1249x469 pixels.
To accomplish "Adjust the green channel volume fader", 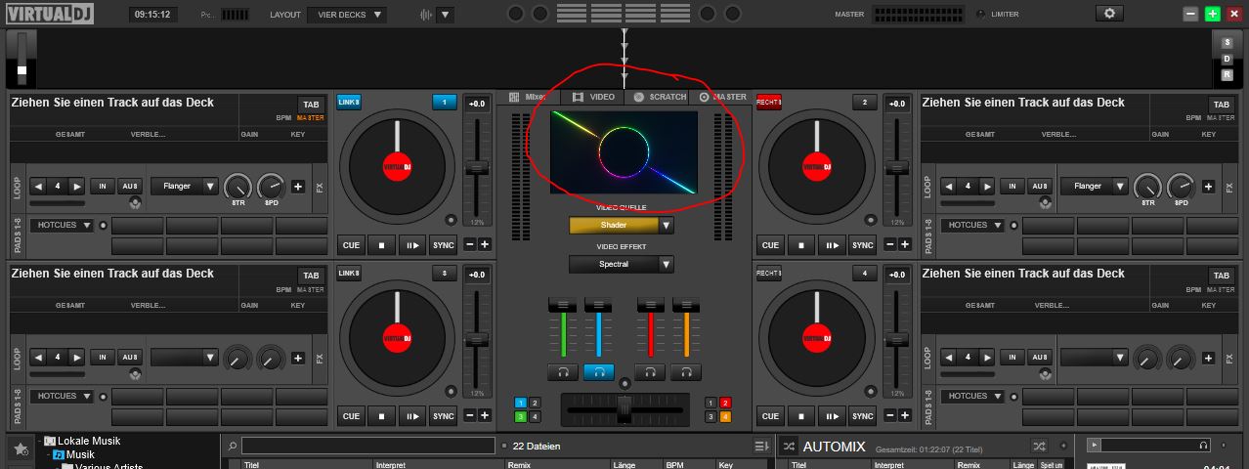I will click(563, 307).
